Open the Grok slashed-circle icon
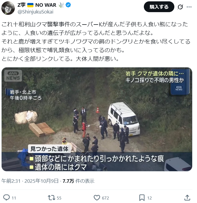The image size is (197, 203). [x=180, y=7]
